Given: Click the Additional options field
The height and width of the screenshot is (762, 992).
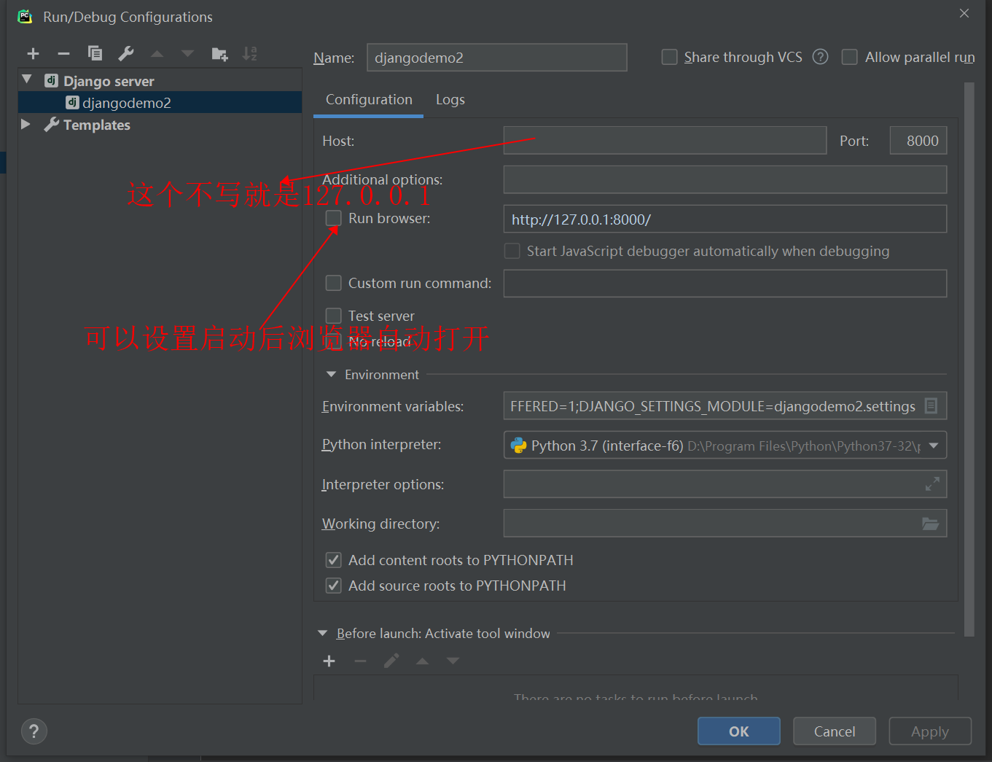Looking at the screenshot, I should click(725, 179).
